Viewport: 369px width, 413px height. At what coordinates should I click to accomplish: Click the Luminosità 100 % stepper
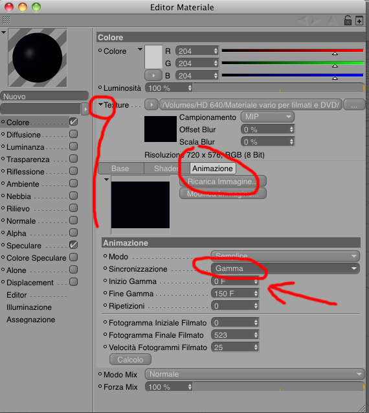click(190, 88)
